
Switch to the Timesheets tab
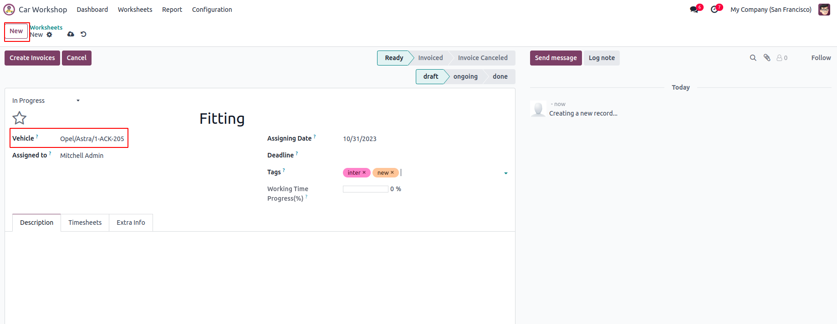[x=85, y=223]
